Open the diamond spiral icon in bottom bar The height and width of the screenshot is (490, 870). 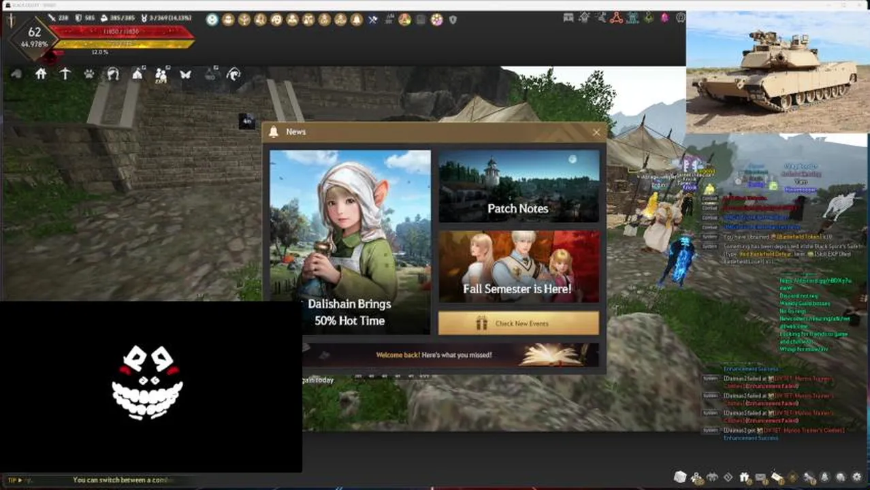tap(728, 478)
